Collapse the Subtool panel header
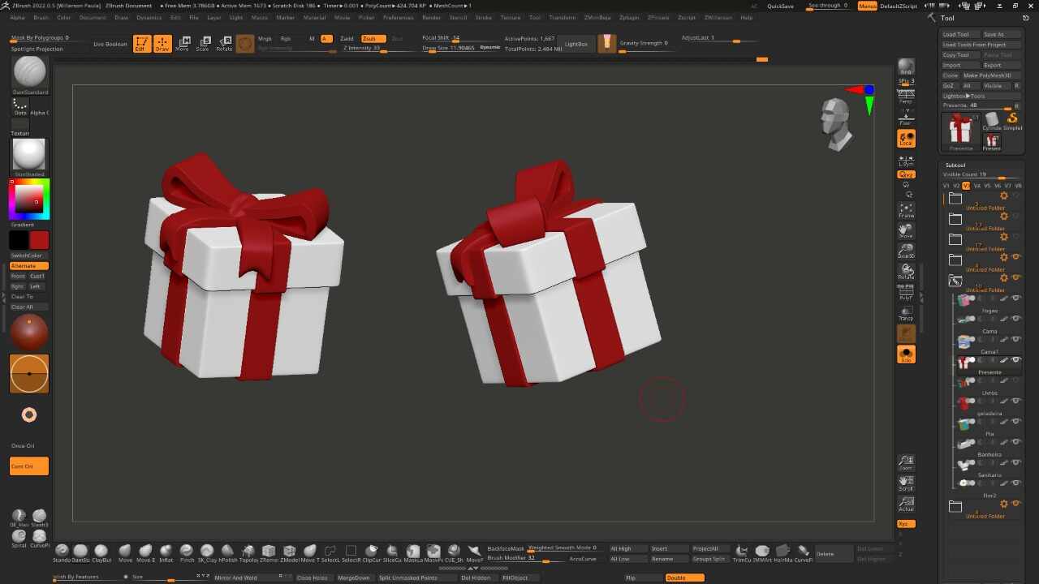Screen dimensions: 1039x584 point(955,165)
